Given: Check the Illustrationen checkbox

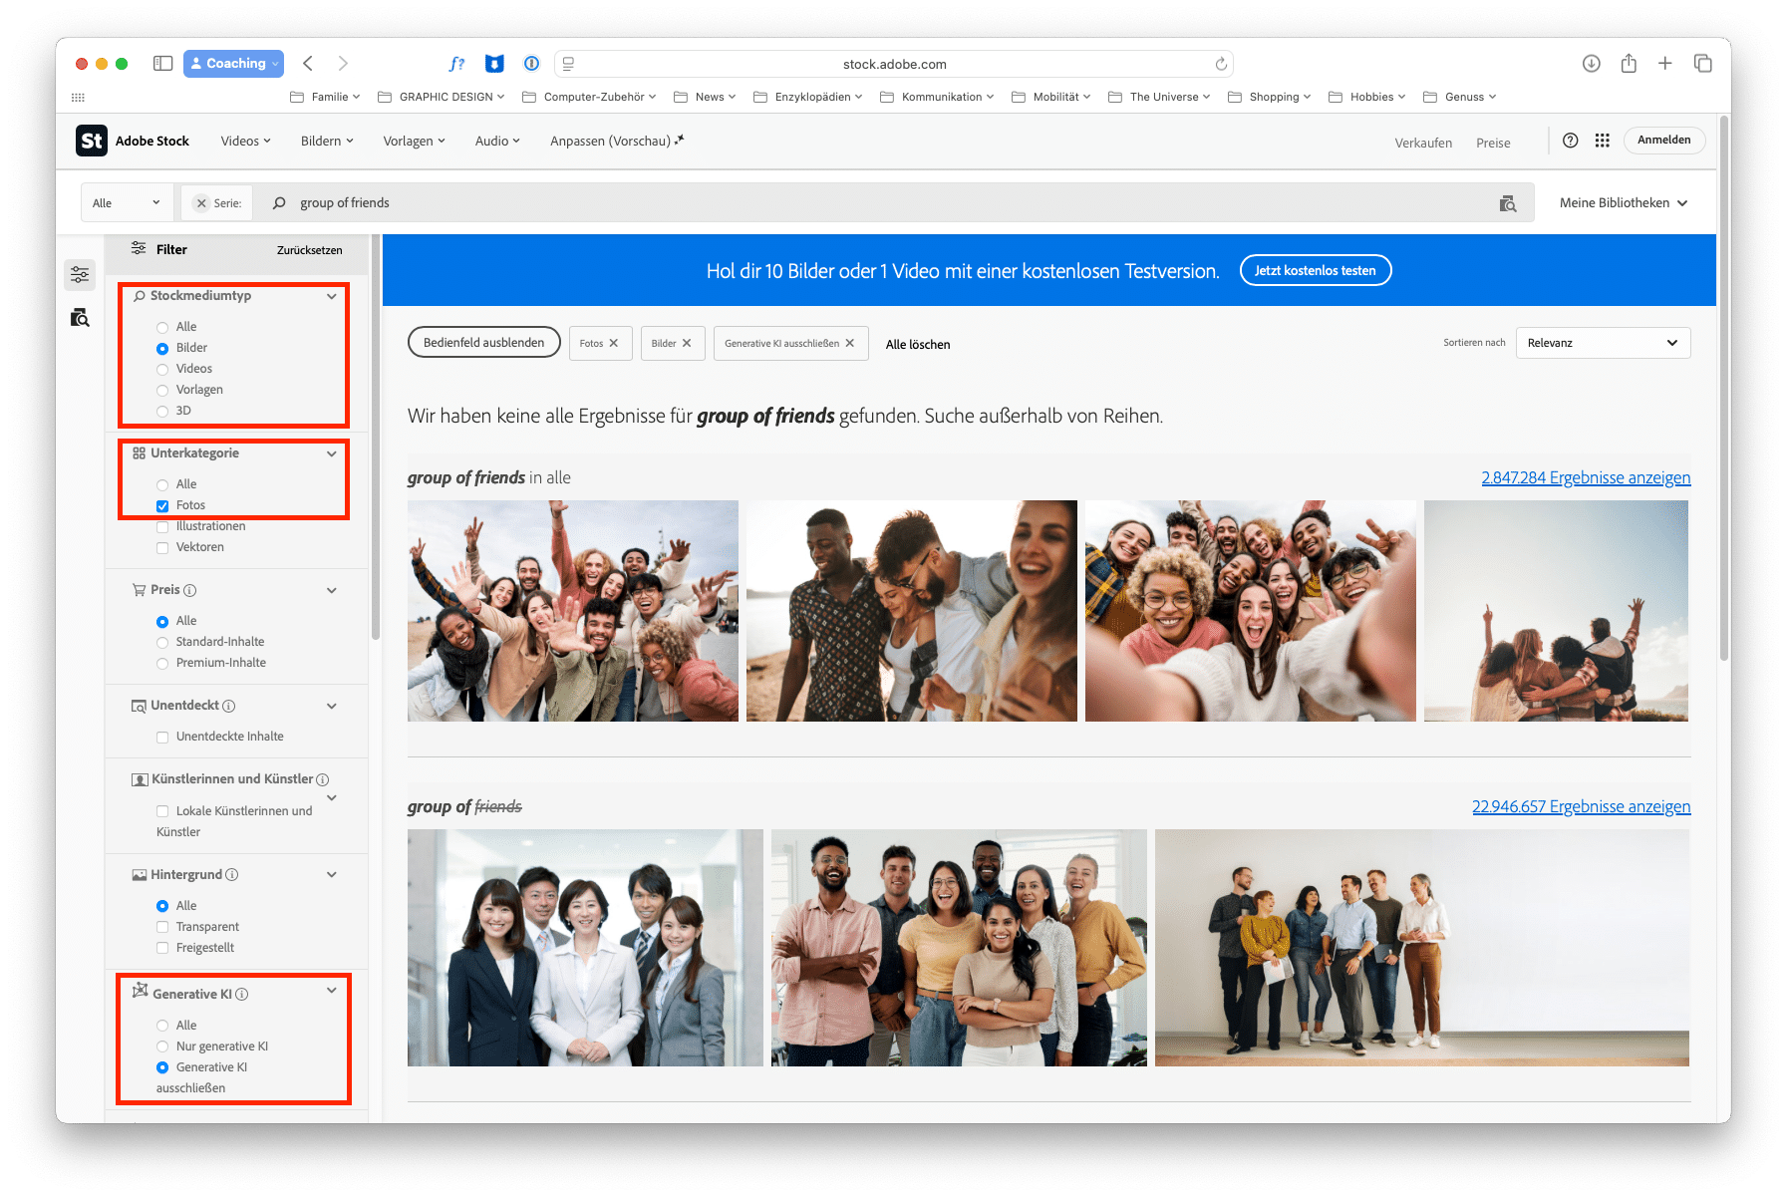Looking at the screenshot, I should tap(162, 525).
